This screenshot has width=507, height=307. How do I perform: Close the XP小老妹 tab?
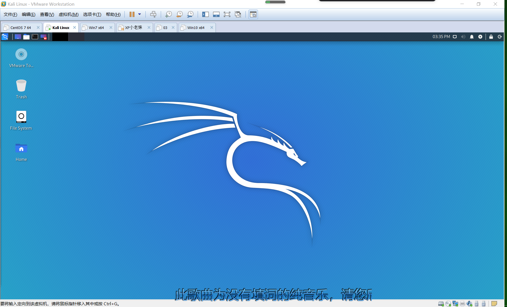point(149,28)
